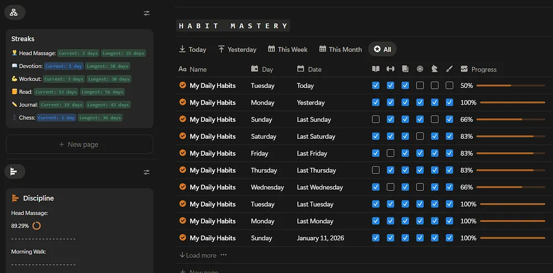Click the book column header icon

tap(375, 69)
